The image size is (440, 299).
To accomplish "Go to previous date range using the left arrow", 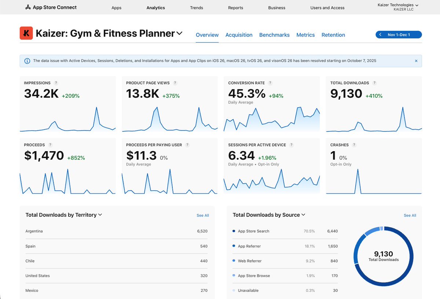I will pyautogui.click(x=380, y=35).
